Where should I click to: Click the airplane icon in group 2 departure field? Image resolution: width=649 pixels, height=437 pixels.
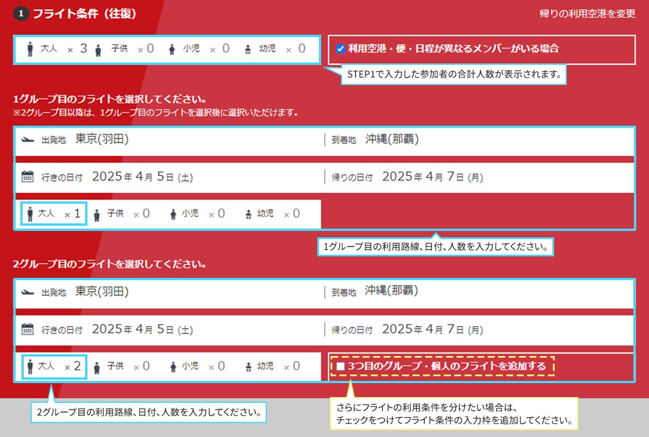[27, 292]
